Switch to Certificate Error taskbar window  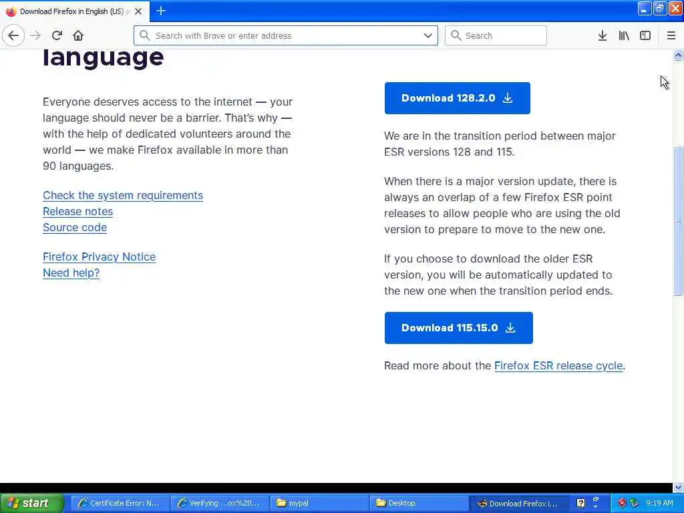[119, 503]
